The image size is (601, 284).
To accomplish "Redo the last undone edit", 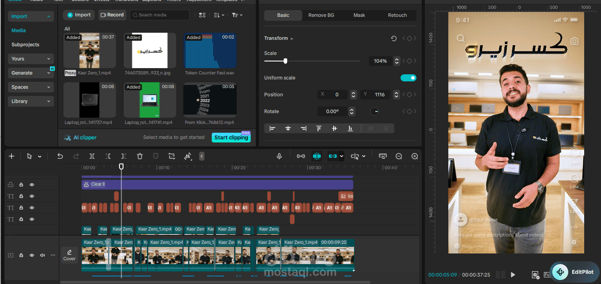I will tap(76, 156).
